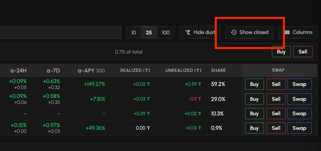The image size is (321, 151).
Task: Set page size to 100 rows
Action: pos(166,33)
